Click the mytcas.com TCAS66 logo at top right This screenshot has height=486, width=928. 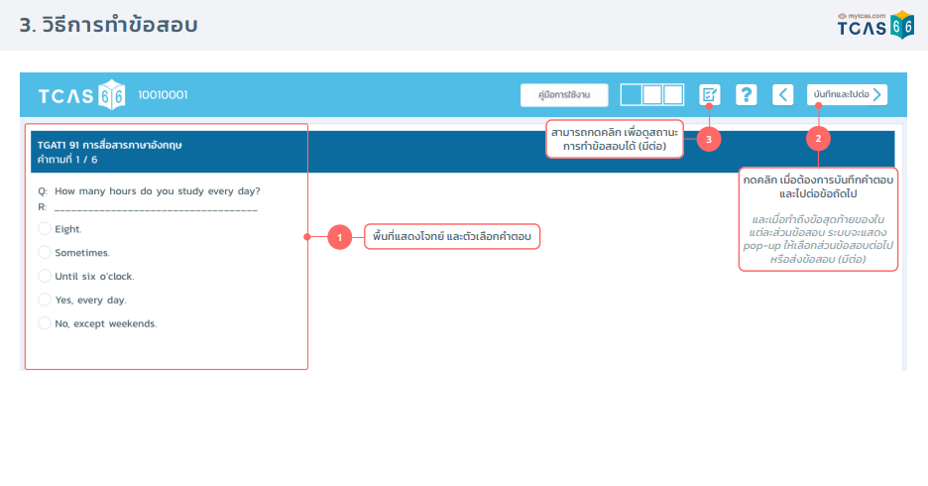875,25
